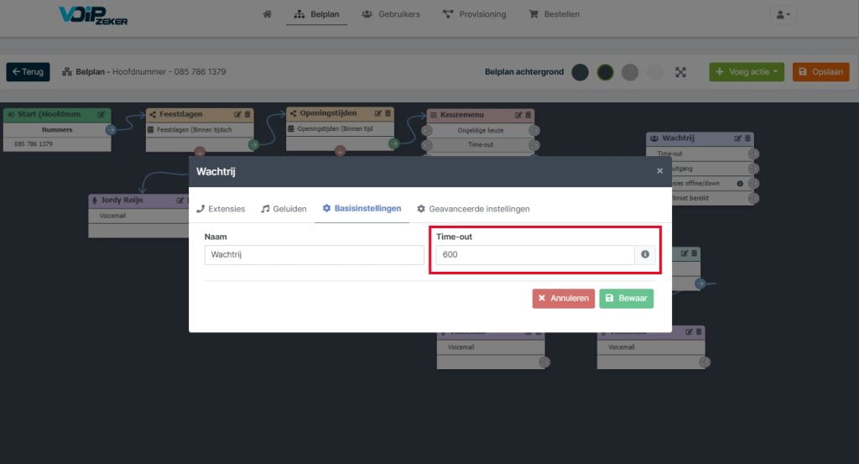Switch to the Geluiden tab
Viewport: 859px width, 464px height.
pyautogui.click(x=284, y=209)
